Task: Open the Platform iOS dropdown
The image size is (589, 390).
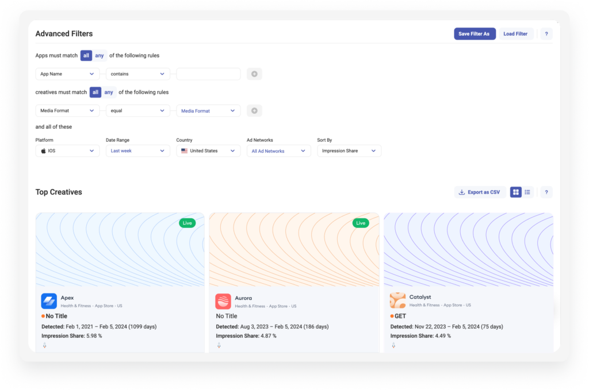Action: (67, 150)
